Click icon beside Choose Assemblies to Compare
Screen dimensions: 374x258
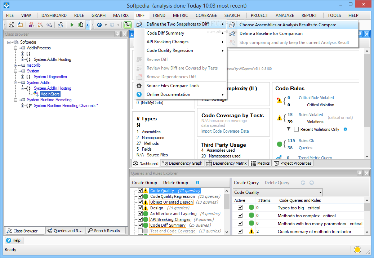(232, 25)
